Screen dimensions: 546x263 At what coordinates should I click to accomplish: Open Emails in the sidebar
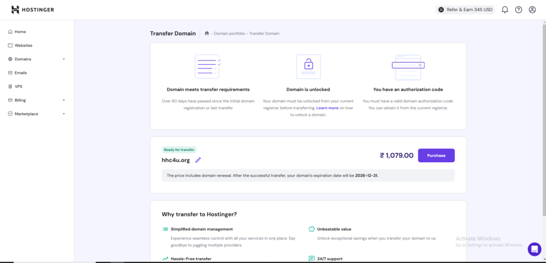click(x=21, y=73)
